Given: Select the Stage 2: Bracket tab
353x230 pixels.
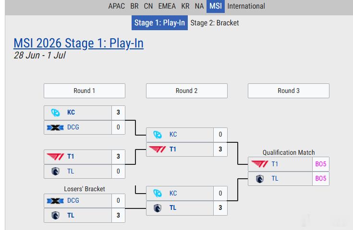Looking at the screenshot, I should 215,23.
